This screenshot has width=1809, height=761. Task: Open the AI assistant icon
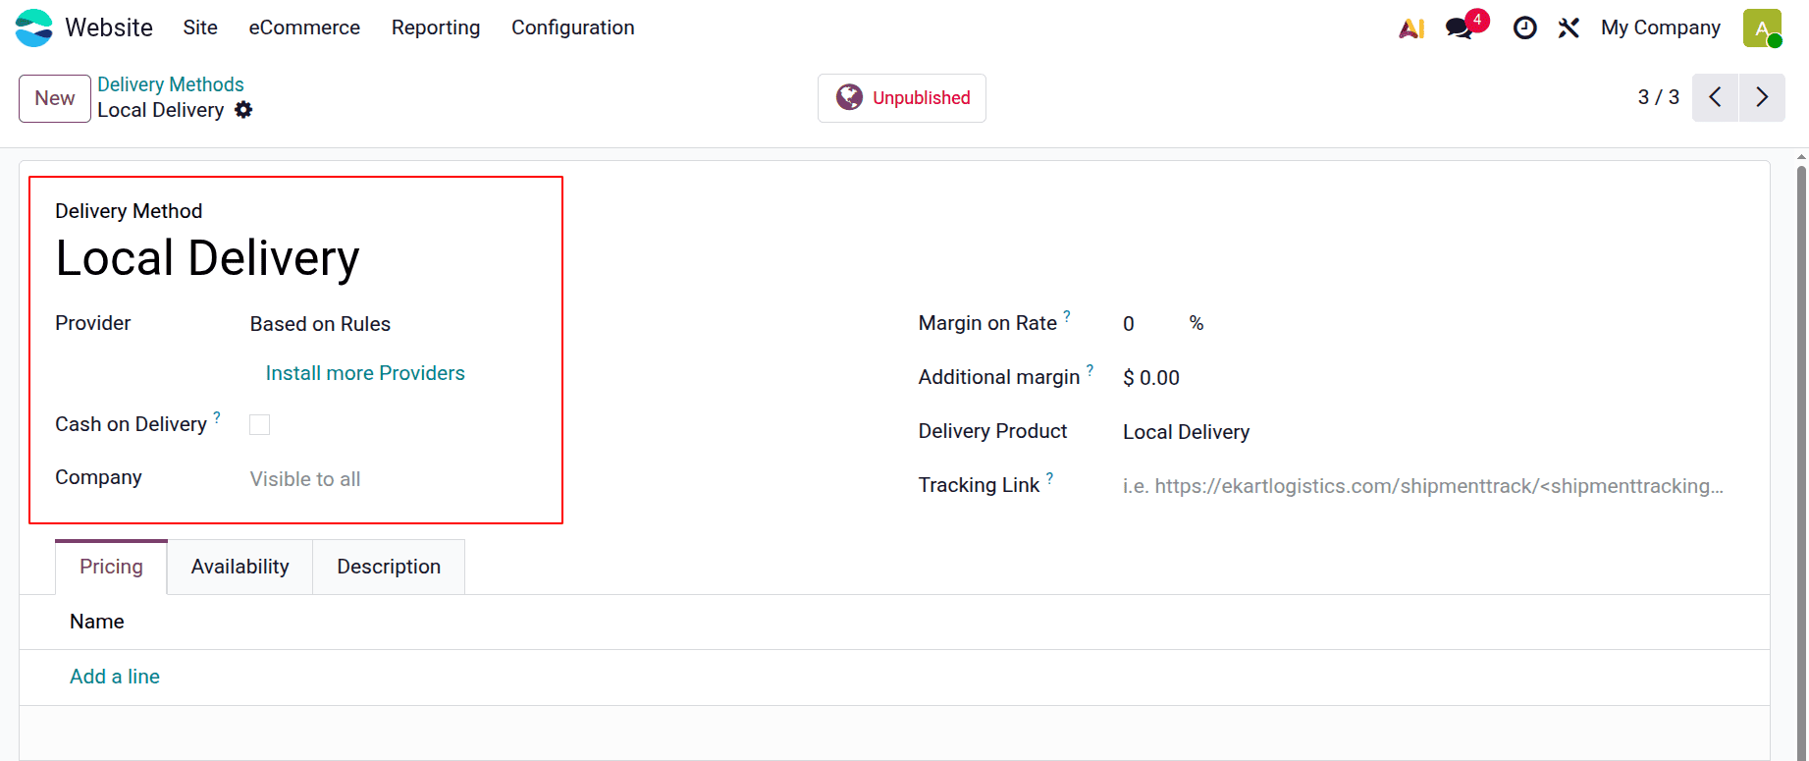coord(1411,28)
